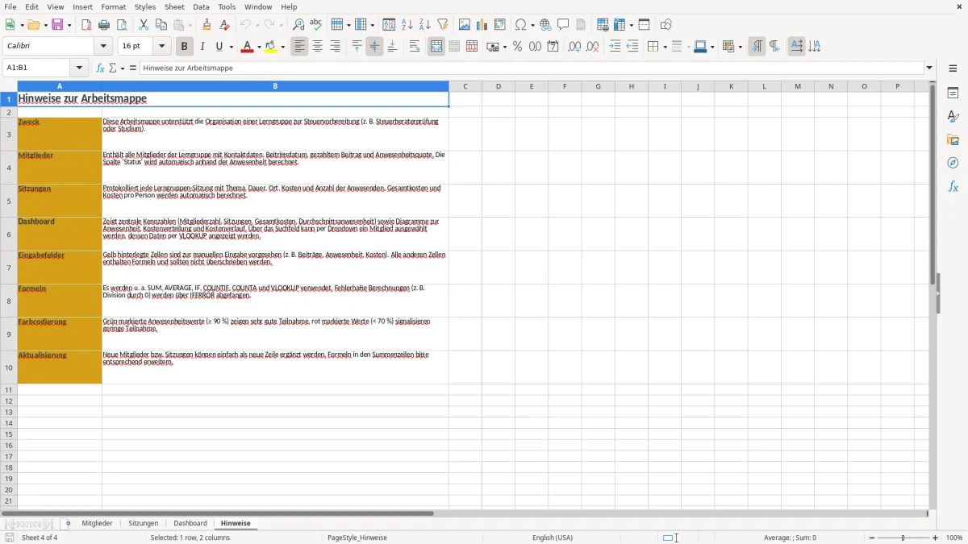The image size is (968, 544).
Task: Open sidebar Navigator panel
Action: 953,164
